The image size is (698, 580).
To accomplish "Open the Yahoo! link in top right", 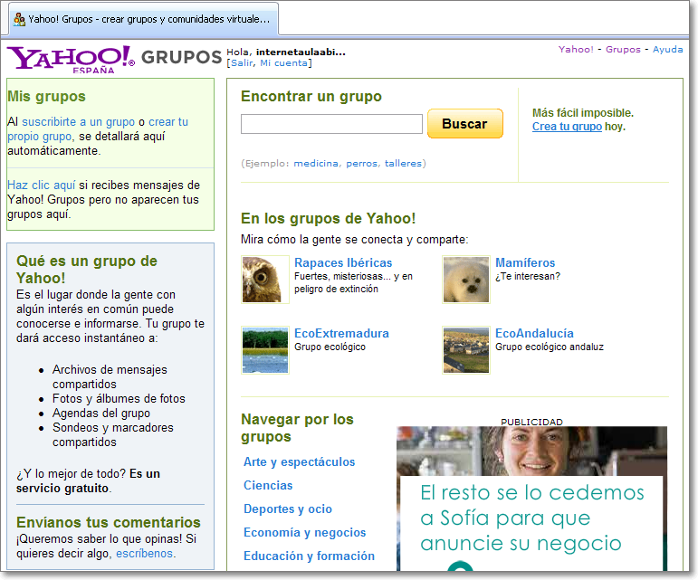I will (x=576, y=50).
